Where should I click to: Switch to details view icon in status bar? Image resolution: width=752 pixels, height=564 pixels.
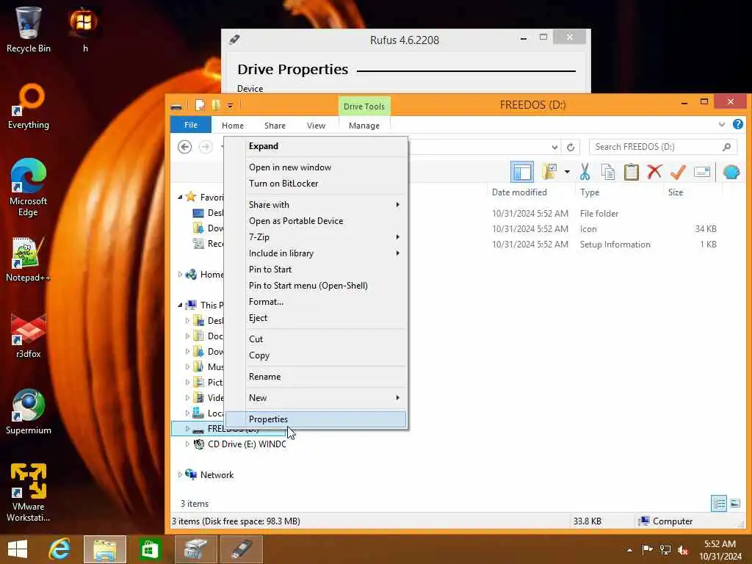(718, 503)
